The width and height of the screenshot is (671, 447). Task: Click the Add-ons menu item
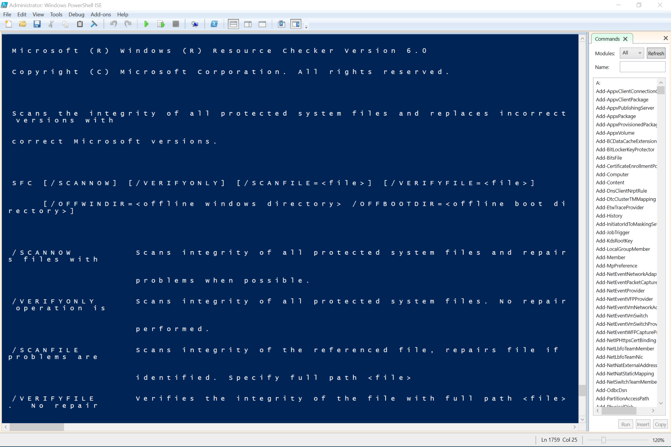[100, 15]
